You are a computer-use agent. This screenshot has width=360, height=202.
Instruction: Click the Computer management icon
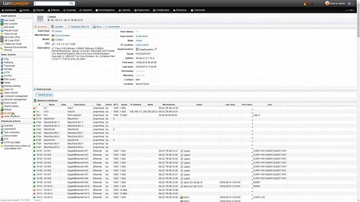click(x=2, y=96)
